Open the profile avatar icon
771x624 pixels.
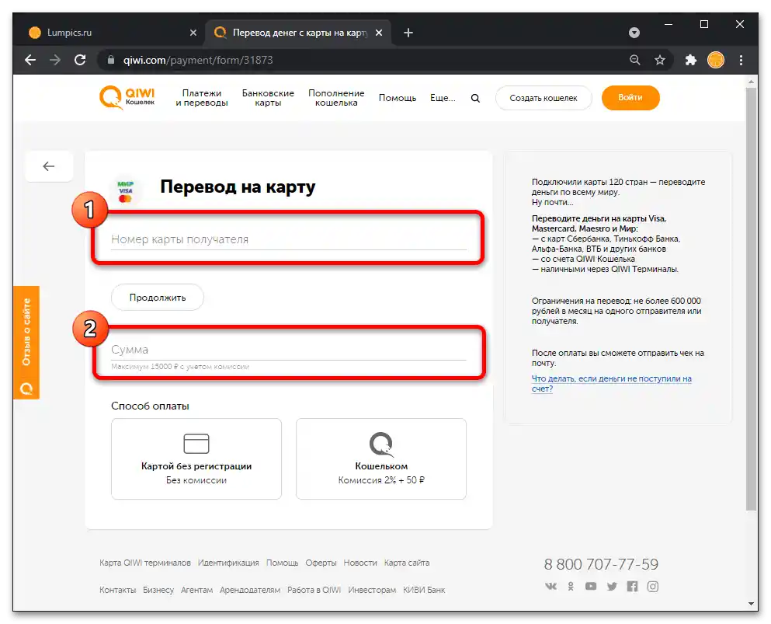[715, 60]
